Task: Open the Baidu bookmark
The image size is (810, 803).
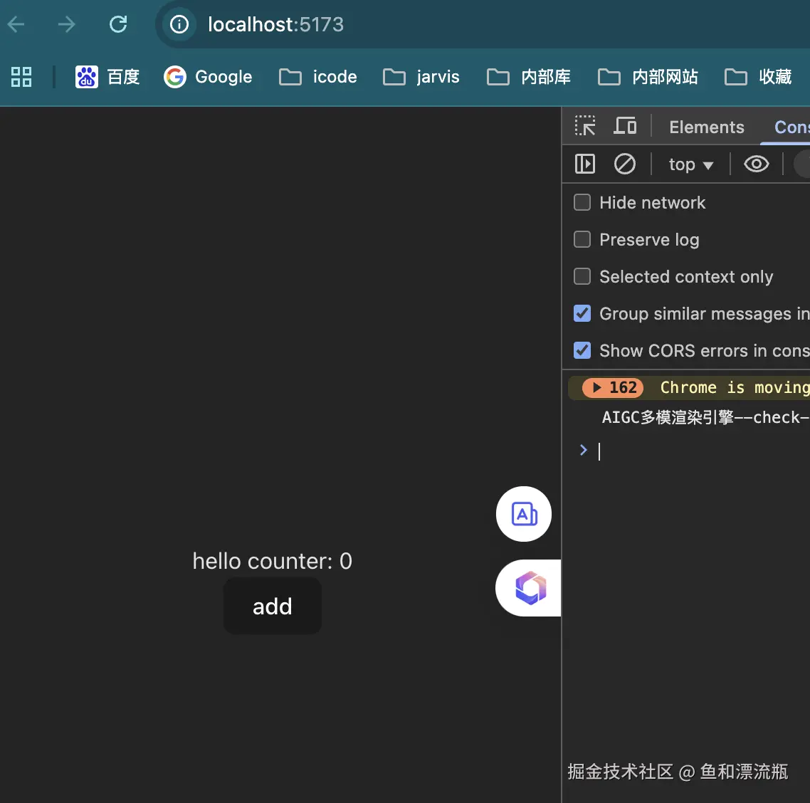Action: 107,77
